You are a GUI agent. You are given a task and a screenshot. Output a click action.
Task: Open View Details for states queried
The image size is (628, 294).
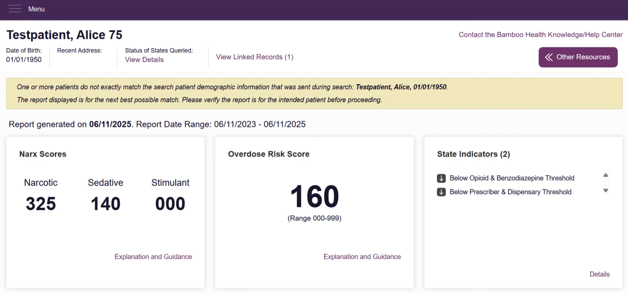point(144,60)
